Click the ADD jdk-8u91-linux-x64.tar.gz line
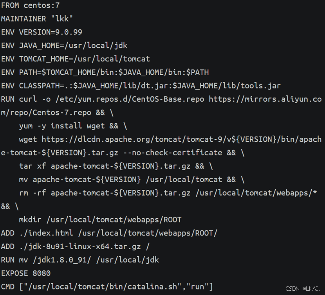The image size is (325, 295). tap(75, 246)
